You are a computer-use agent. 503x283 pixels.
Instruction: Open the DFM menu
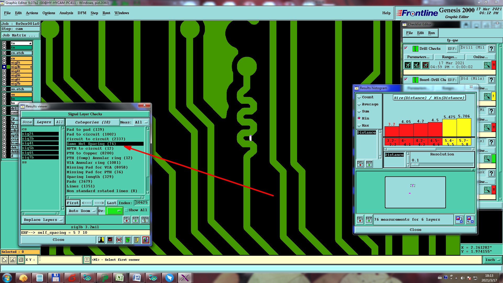tap(82, 13)
